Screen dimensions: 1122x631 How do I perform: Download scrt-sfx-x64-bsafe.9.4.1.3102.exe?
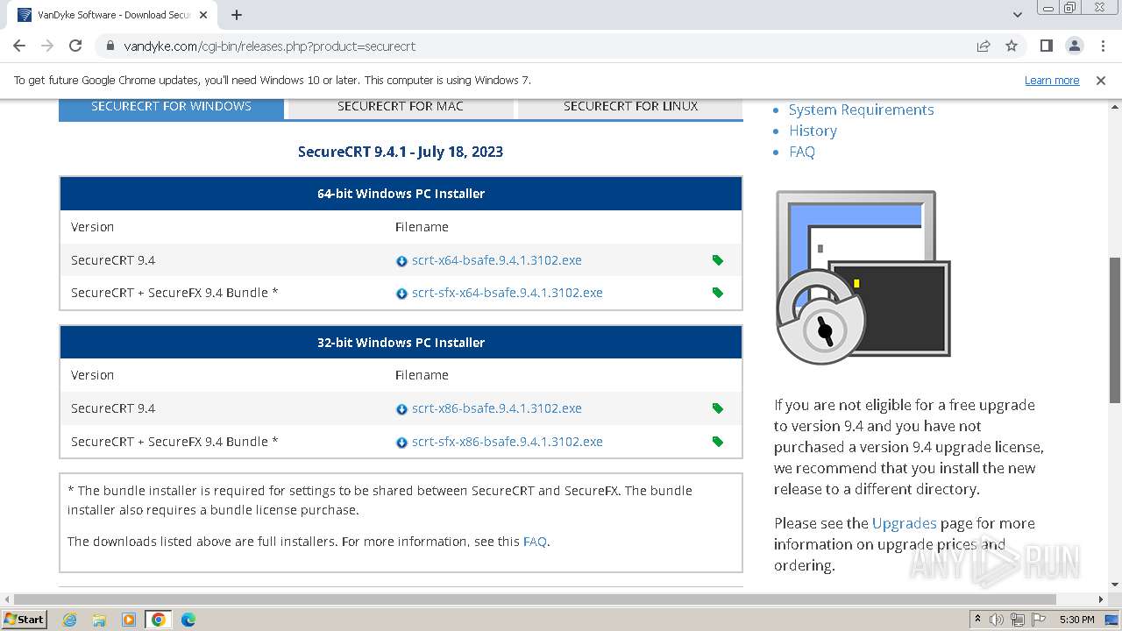[x=507, y=293]
